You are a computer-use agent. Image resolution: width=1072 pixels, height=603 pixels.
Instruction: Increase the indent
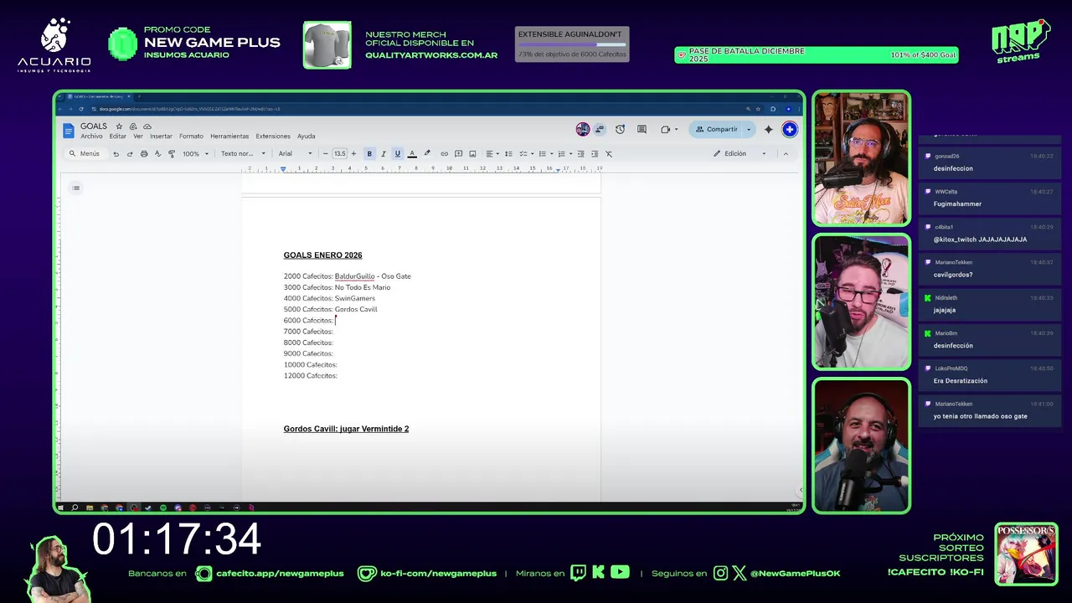[595, 154]
